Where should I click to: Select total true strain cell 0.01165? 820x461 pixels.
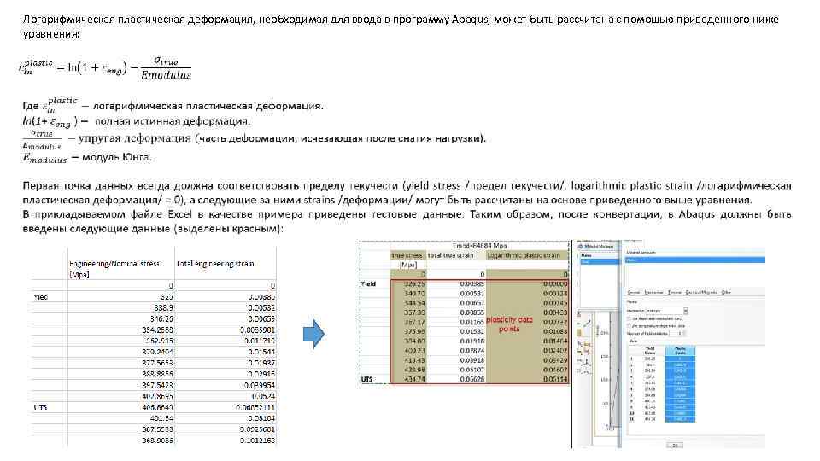[455, 322]
